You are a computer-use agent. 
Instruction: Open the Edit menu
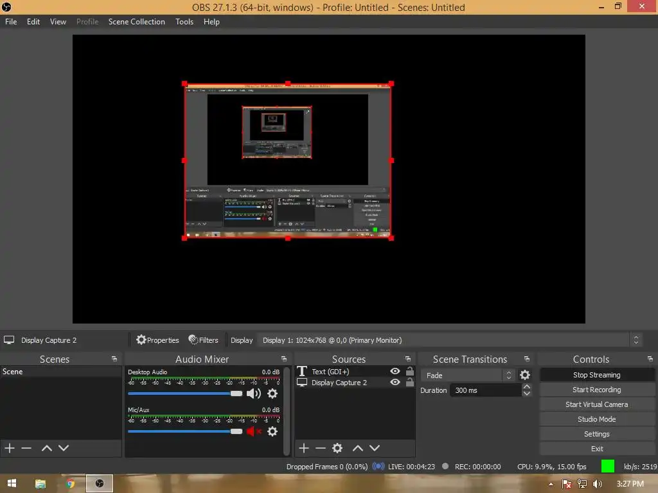click(33, 22)
